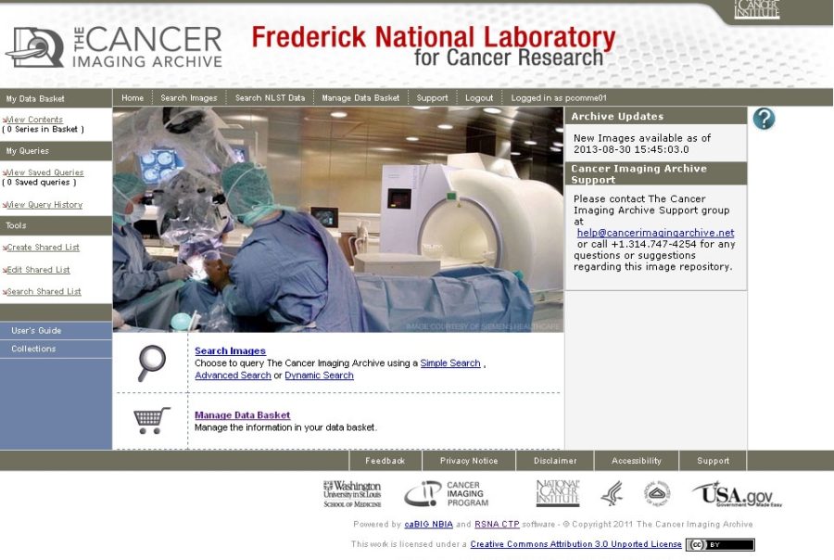The width and height of the screenshot is (834, 560).
Task: Open the User's Guide sidebar button
Action: pyautogui.click(x=56, y=331)
